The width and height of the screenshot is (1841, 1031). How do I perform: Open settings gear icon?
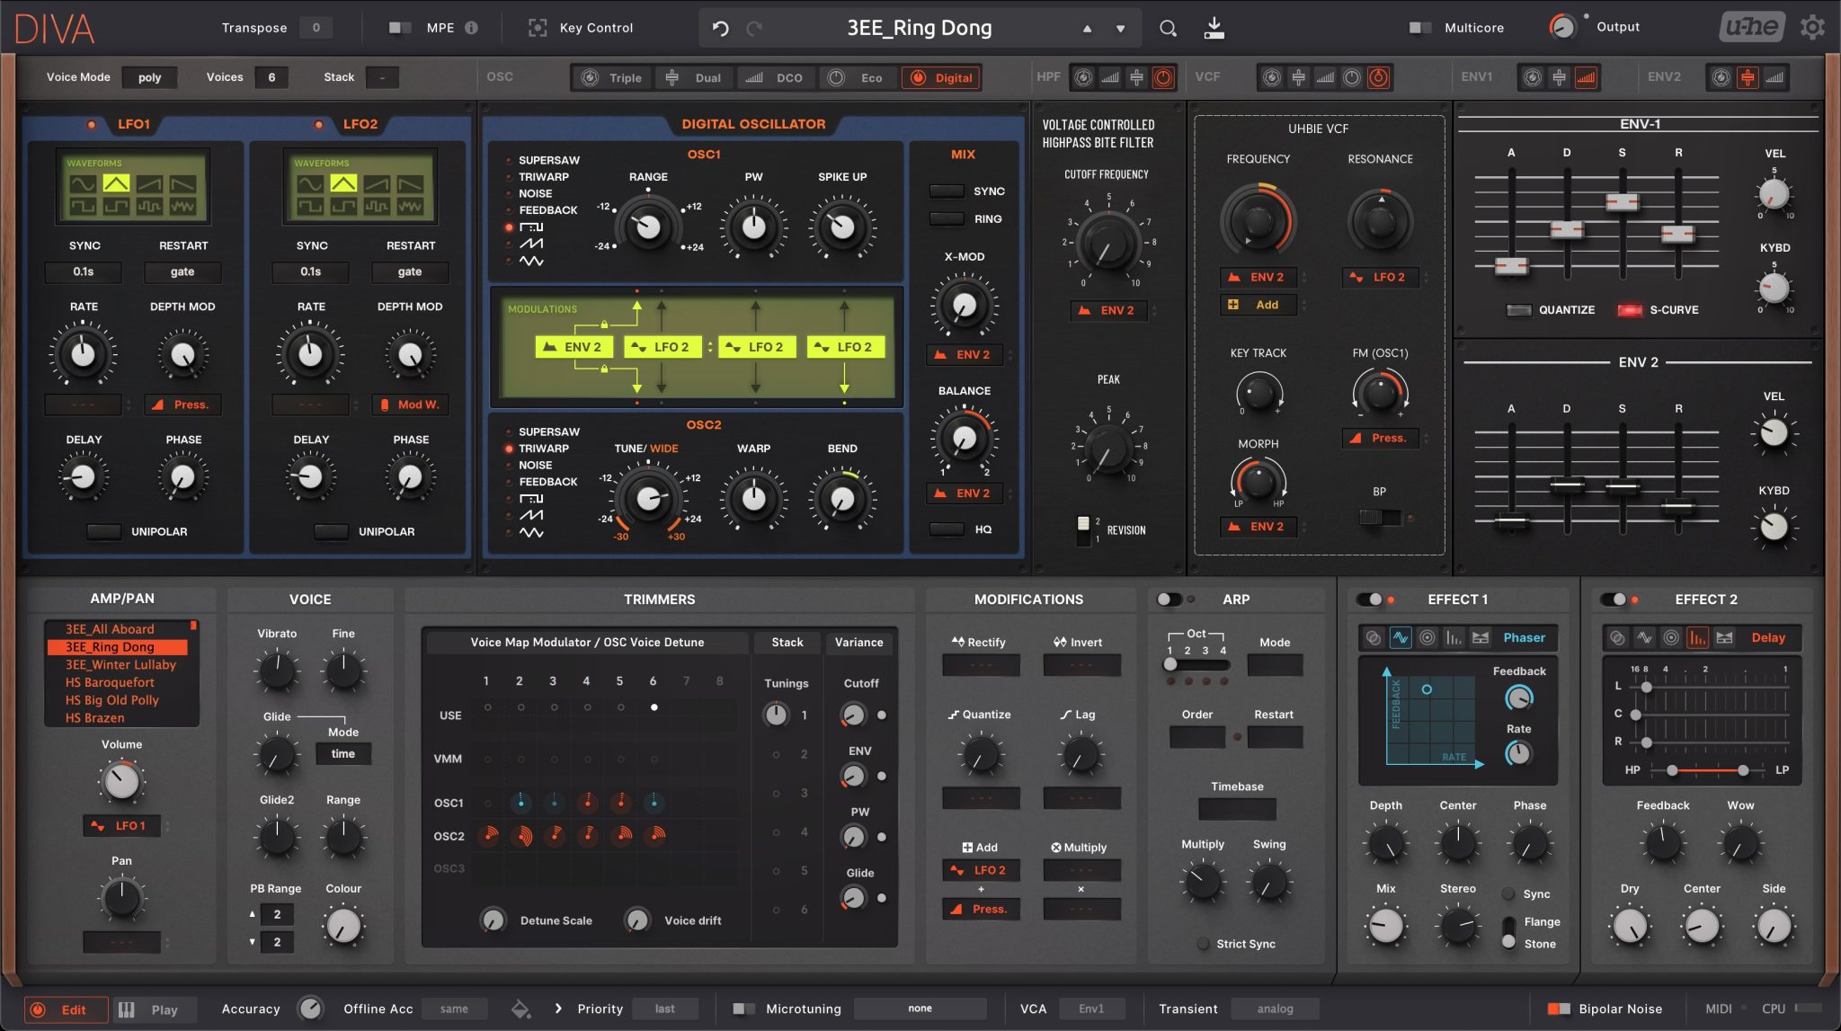click(x=1812, y=28)
